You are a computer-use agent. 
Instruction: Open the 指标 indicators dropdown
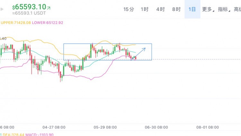tap(224, 9)
